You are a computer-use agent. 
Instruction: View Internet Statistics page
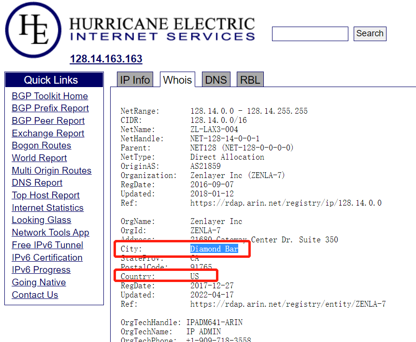pyautogui.click(x=48, y=208)
